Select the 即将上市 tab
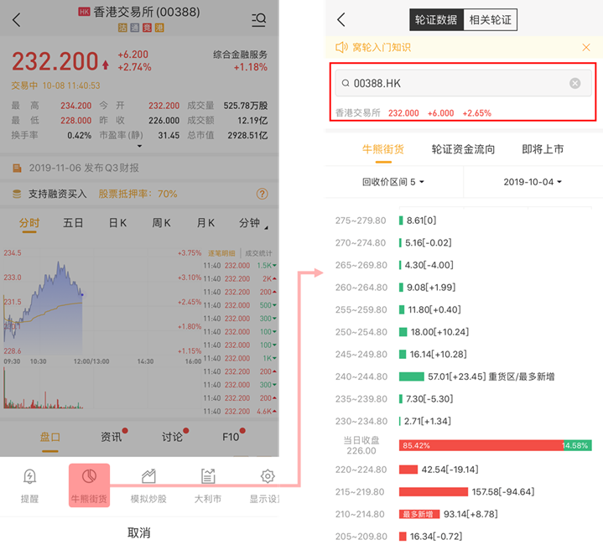The width and height of the screenshot is (603, 545). coord(543,149)
